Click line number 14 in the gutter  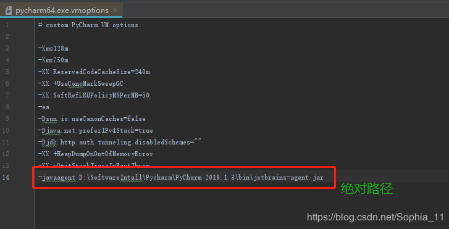click(6, 178)
